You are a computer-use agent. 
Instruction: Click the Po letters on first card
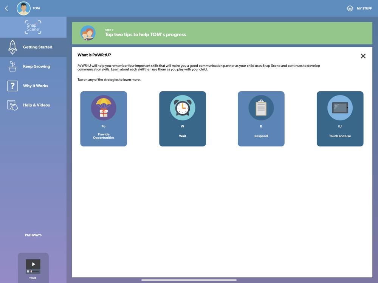coord(104,126)
